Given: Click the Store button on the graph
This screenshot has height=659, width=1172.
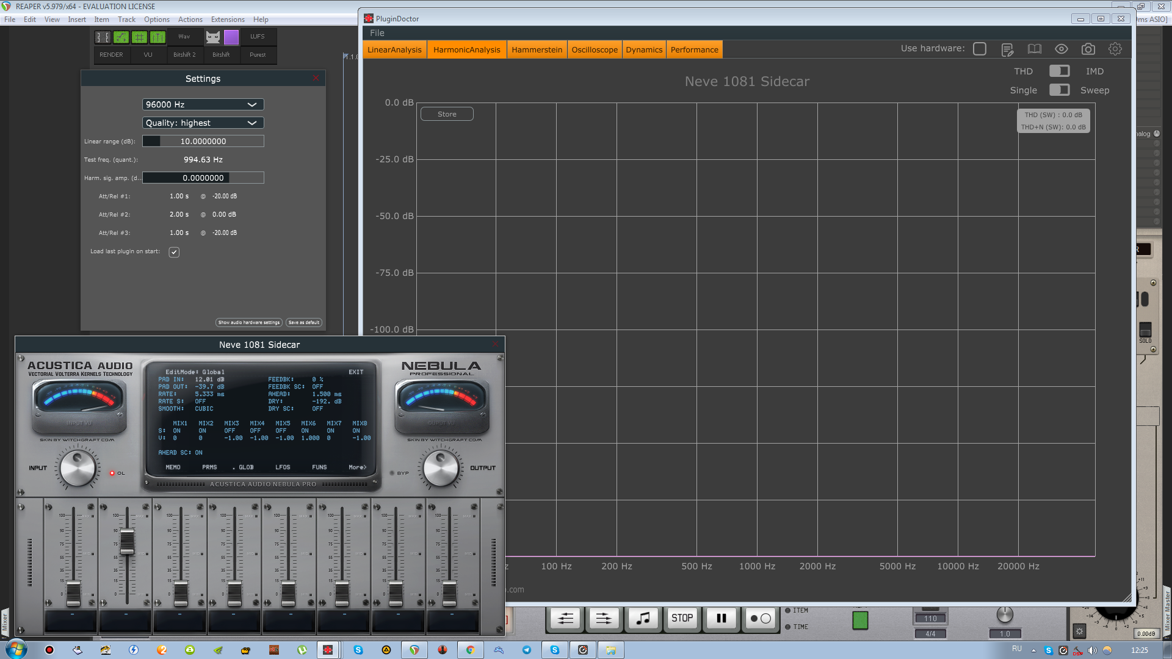Looking at the screenshot, I should pyautogui.click(x=447, y=114).
